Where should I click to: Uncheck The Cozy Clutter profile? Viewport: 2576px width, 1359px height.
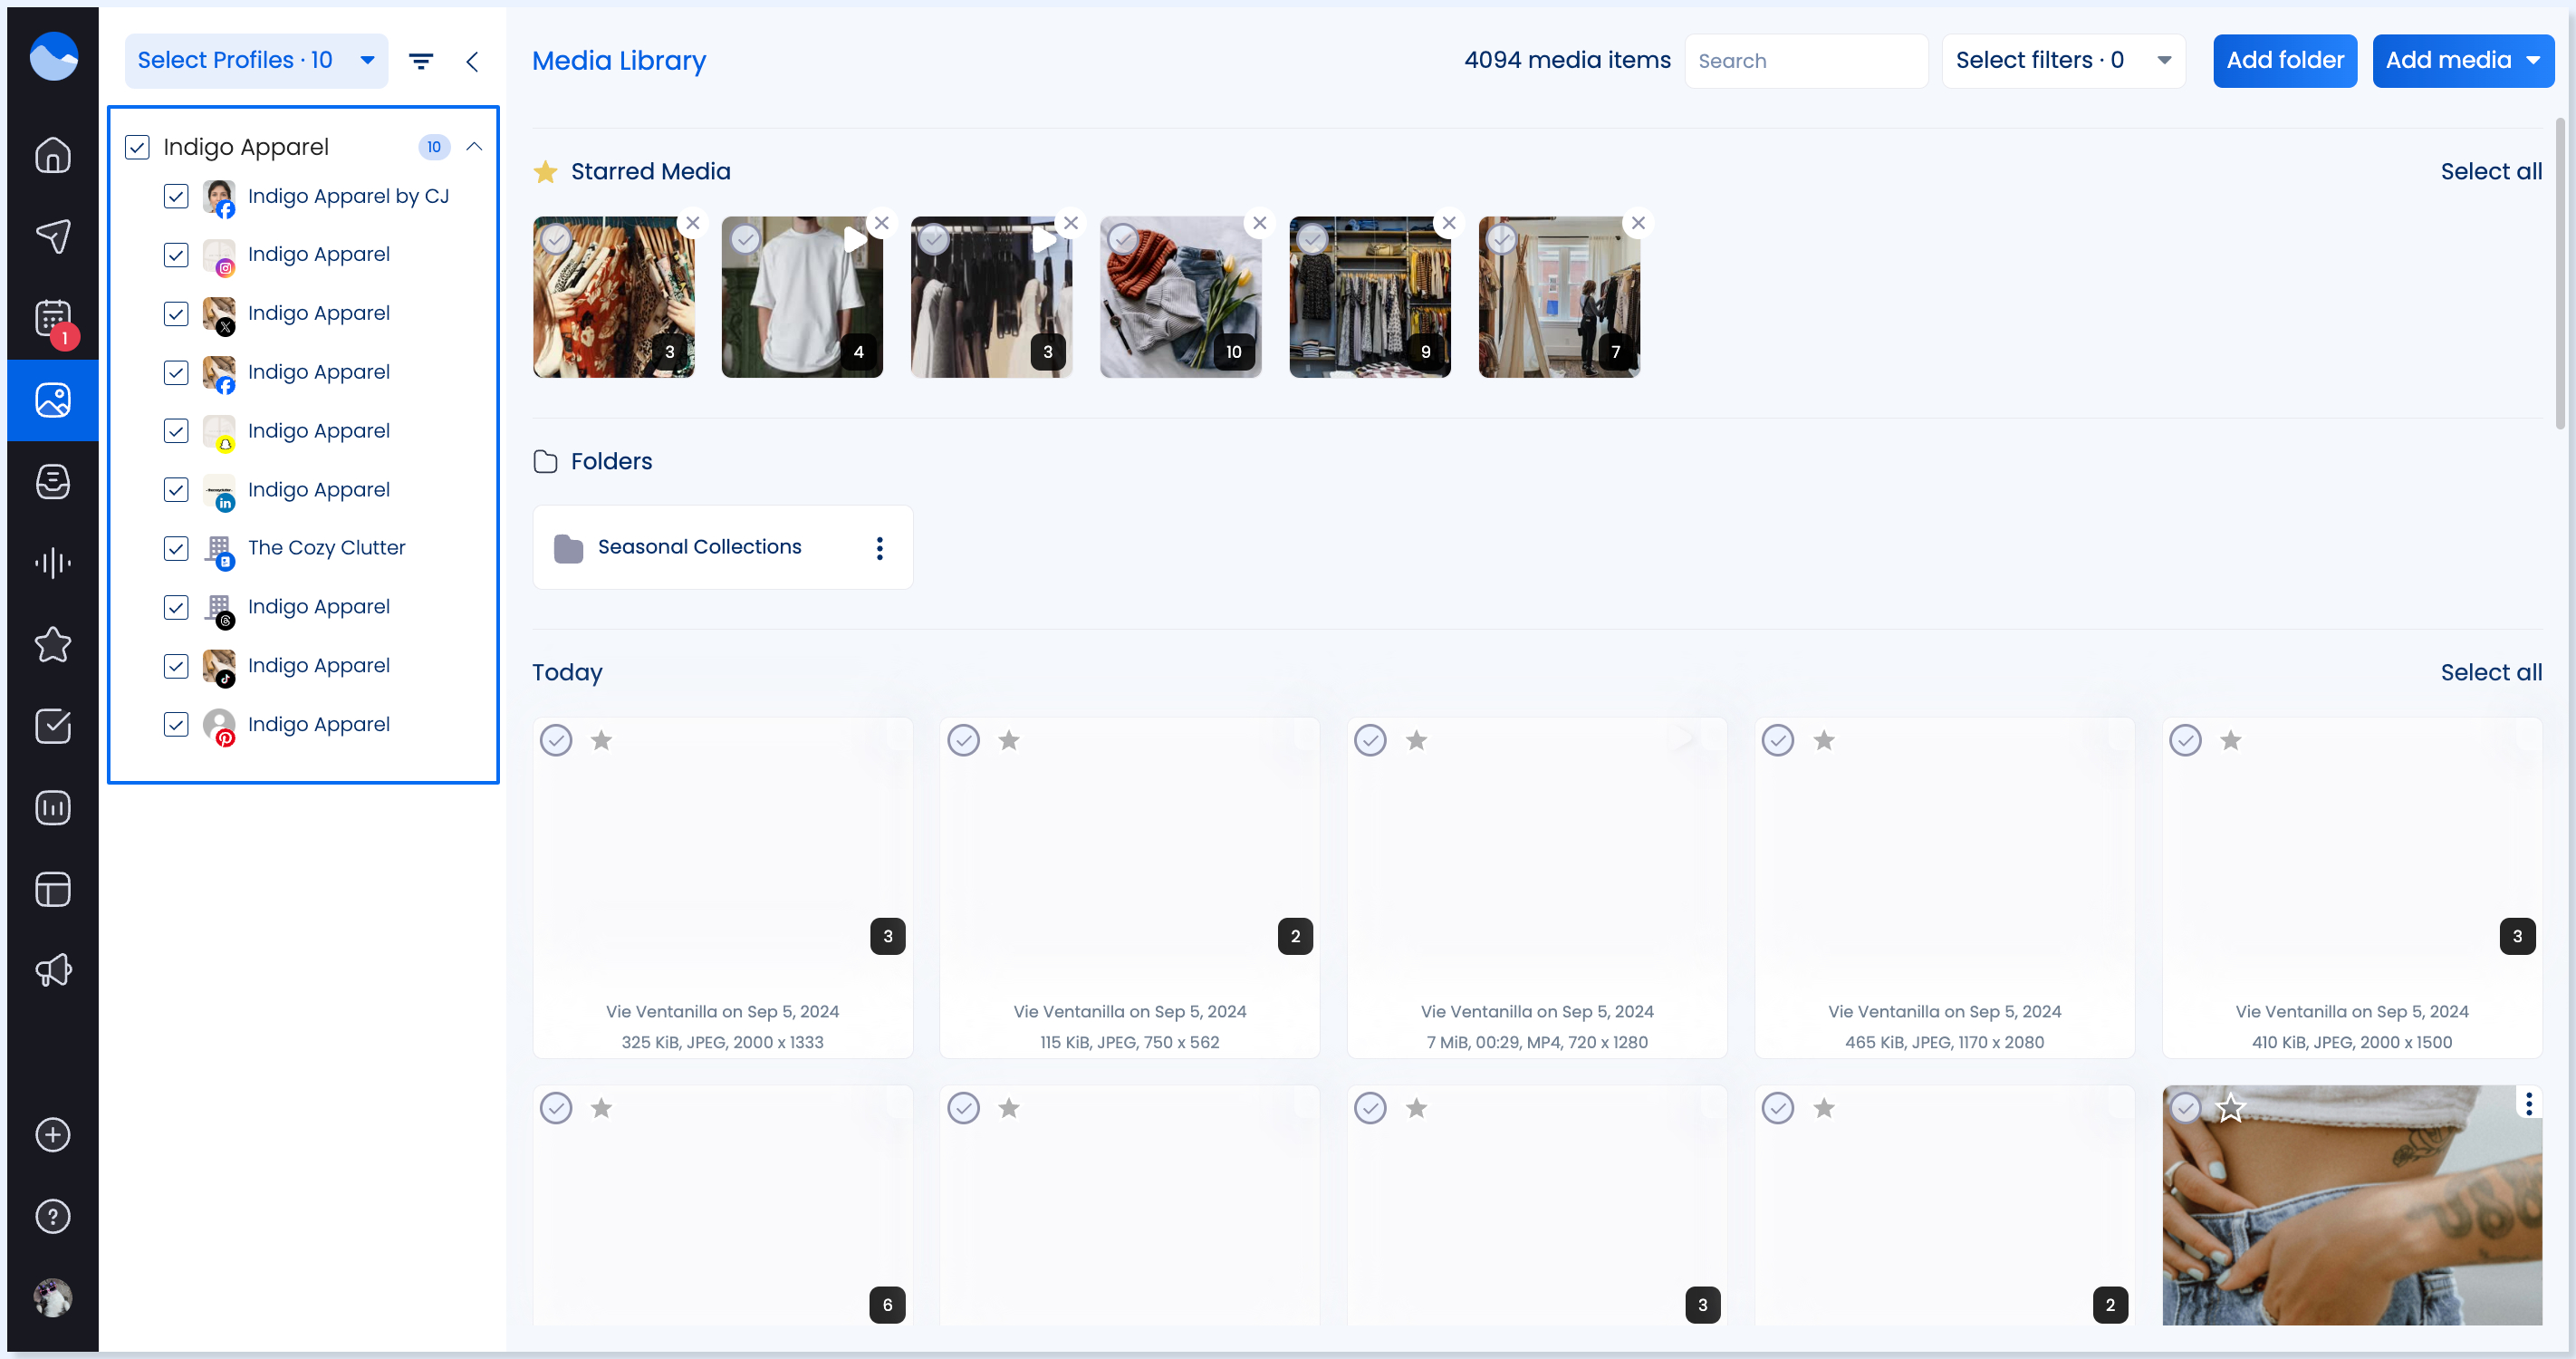[x=176, y=548]
